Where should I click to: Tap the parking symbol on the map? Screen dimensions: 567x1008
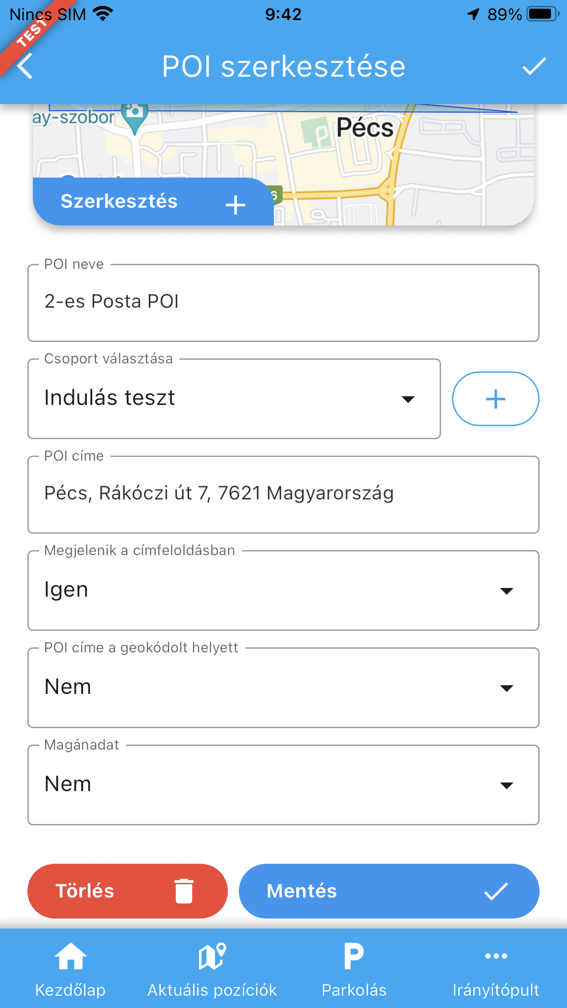(321, 136)
